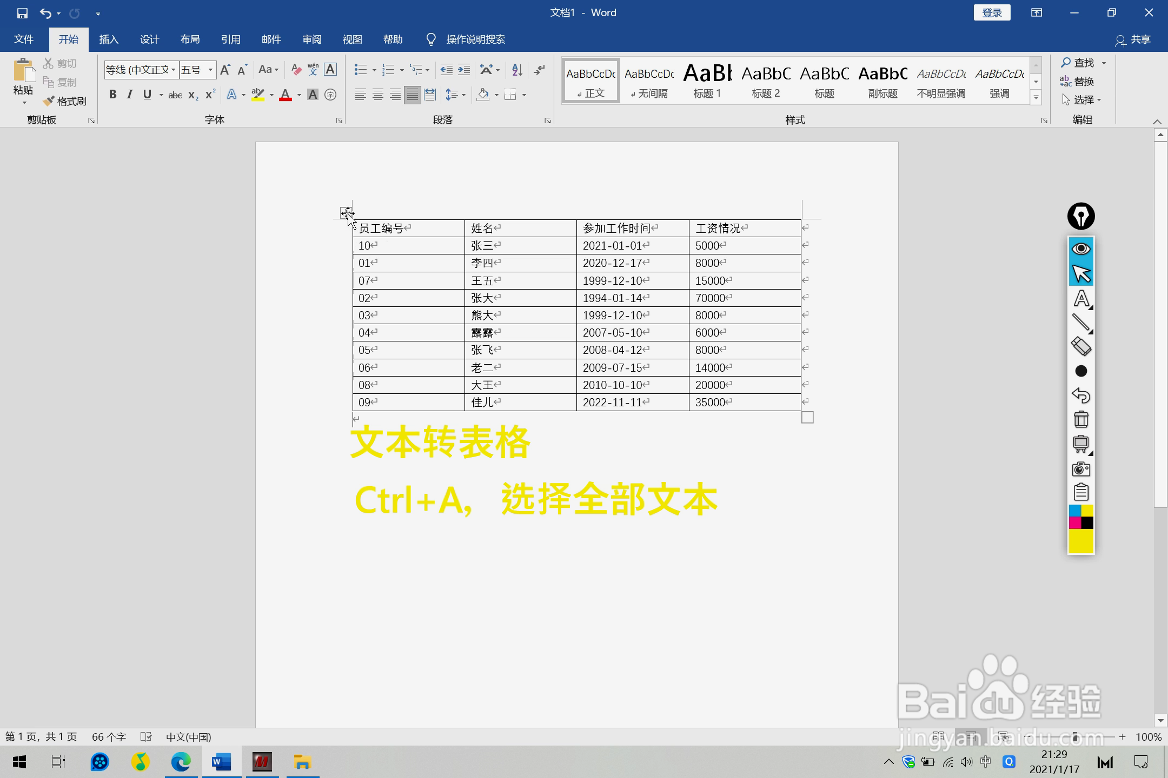Toggle the eye visibility icon in annotation toolbar
1168x778 pixels.
[x=1080, y=249]
